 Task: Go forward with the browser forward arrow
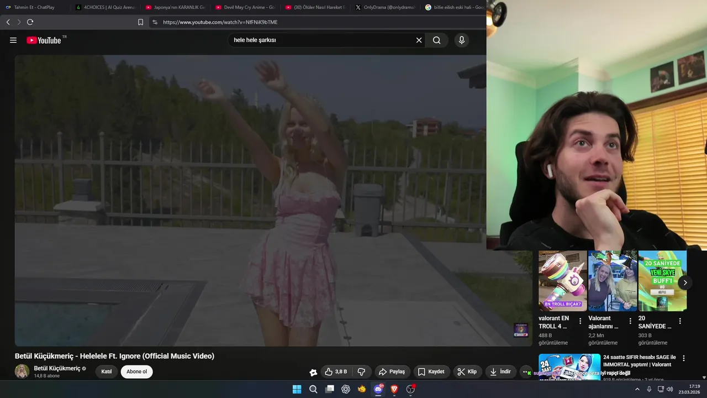tap(19, 22)
